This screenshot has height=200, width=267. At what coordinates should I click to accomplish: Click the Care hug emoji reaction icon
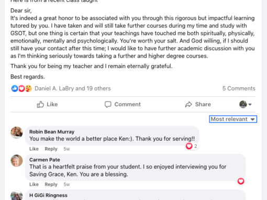(x=29, y=88)
